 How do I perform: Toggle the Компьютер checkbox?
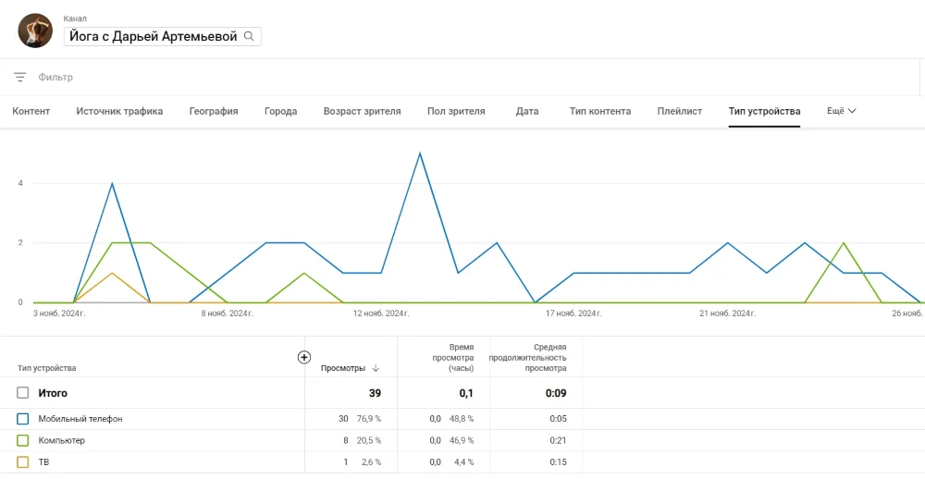[23, 440]
